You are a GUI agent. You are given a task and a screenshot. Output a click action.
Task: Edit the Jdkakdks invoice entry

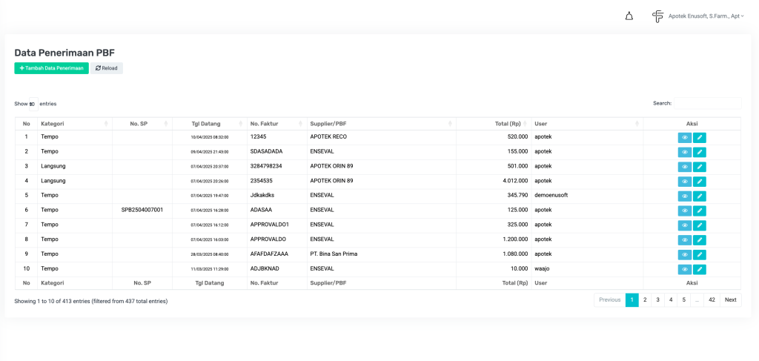coord(700,196)
